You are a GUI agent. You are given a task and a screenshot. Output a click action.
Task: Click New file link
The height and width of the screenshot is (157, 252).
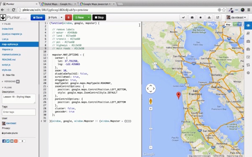click(x=10, y=75)
